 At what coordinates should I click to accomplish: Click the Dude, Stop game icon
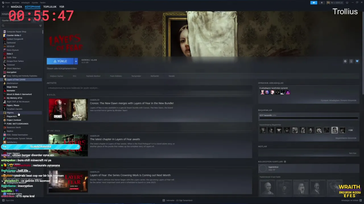(4, 58)
